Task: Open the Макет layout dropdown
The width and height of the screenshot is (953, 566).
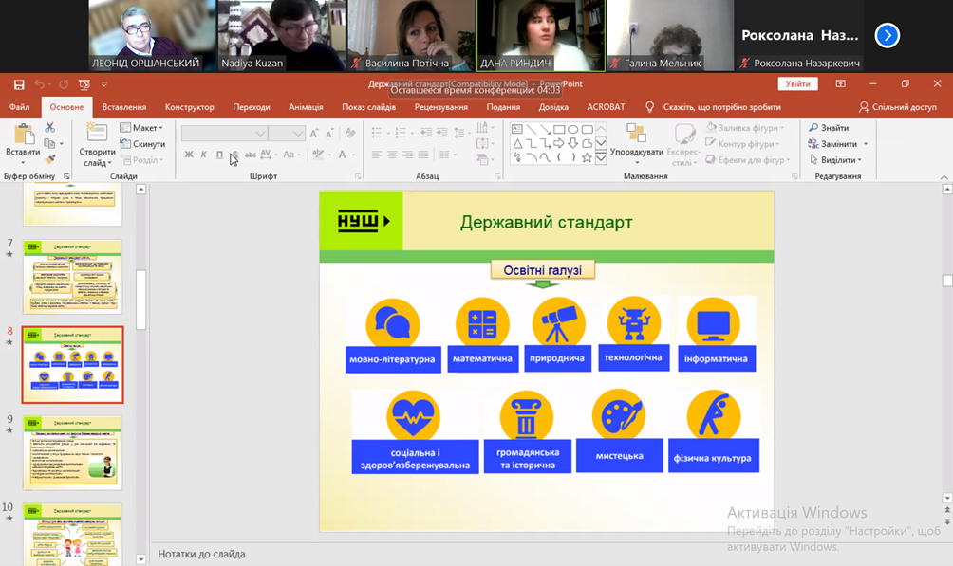Action: point(143,128)
